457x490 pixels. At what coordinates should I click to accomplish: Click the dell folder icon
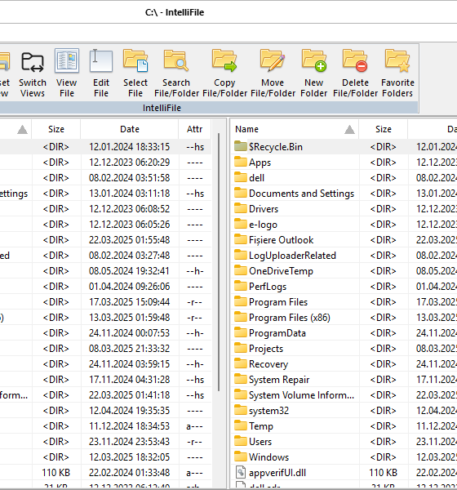pyautogui.click(x=241, y=177)
